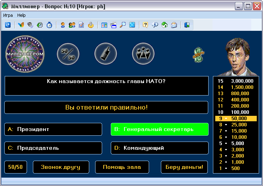Click the envelope icon in the toolbar
The image size is (263, 186).
(x=174, y=25)
